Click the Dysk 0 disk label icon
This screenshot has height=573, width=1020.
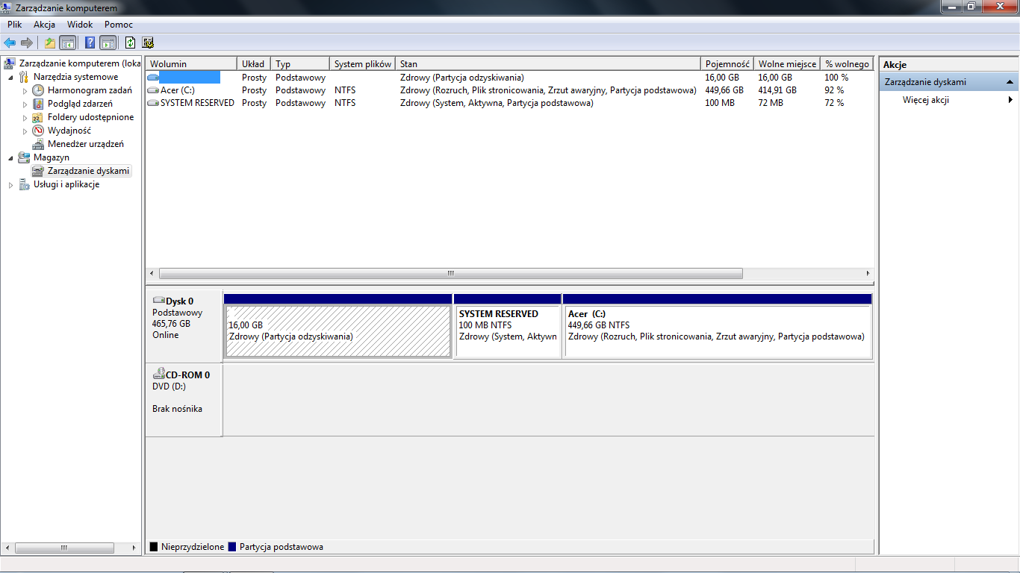tap(158, 301)
